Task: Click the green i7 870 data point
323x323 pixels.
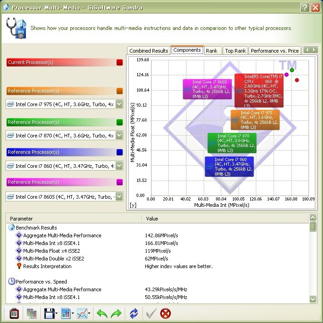Action: pos(292,70)
